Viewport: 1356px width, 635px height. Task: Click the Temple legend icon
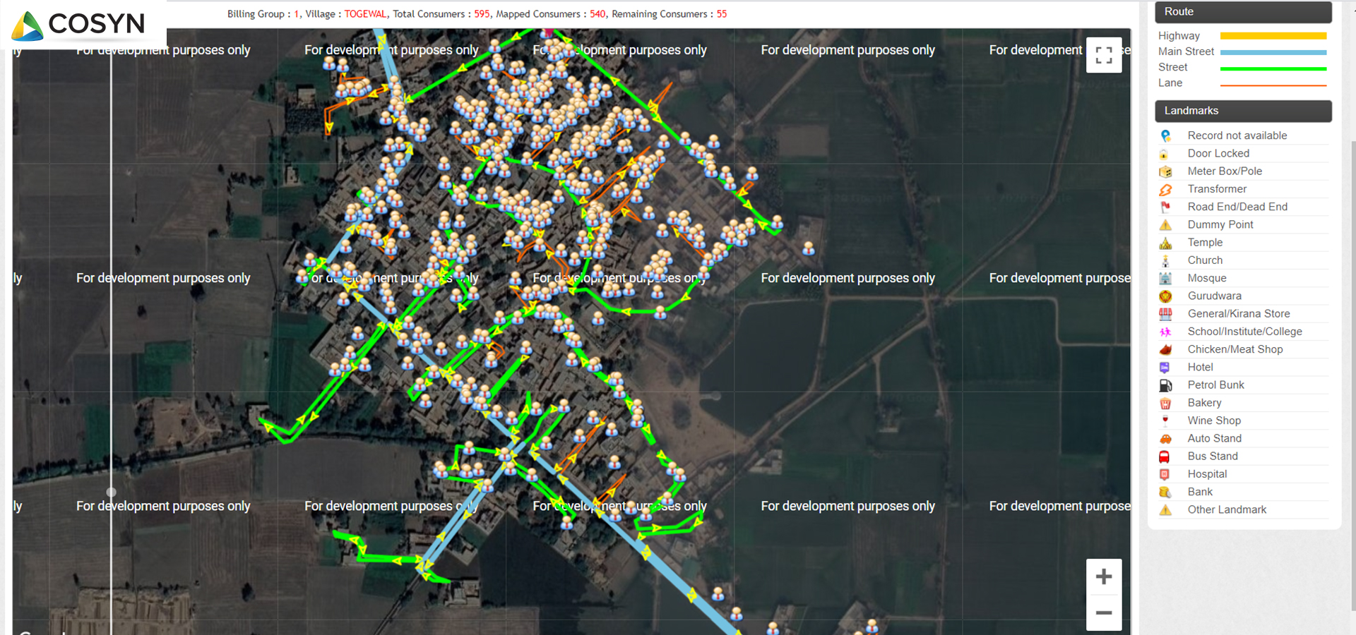pos(1165,243)
